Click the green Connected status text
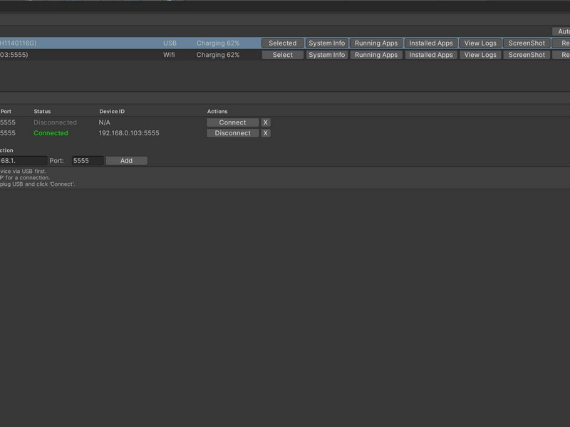Viewport: 570px width, 427px height. (51, 133)
